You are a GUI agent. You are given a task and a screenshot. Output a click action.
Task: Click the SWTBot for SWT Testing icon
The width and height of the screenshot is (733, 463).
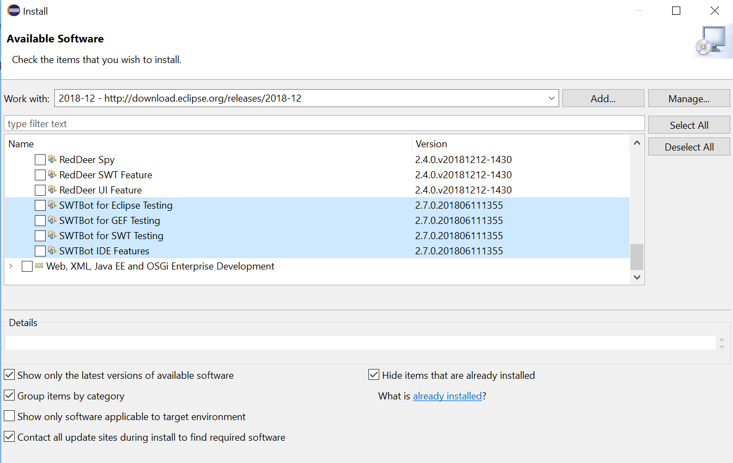tap(52, 236)
